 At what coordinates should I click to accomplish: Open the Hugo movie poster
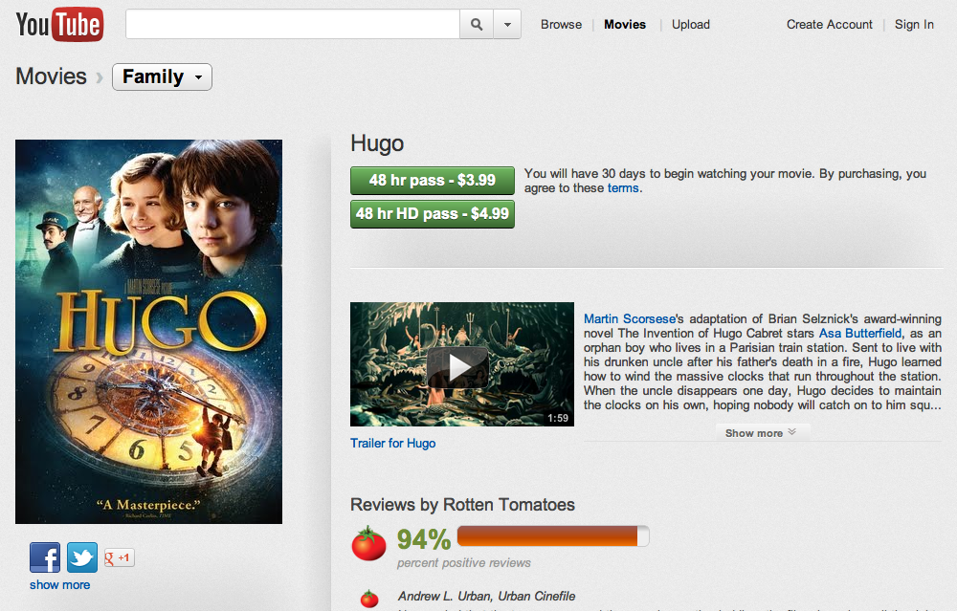pos(148,332)
